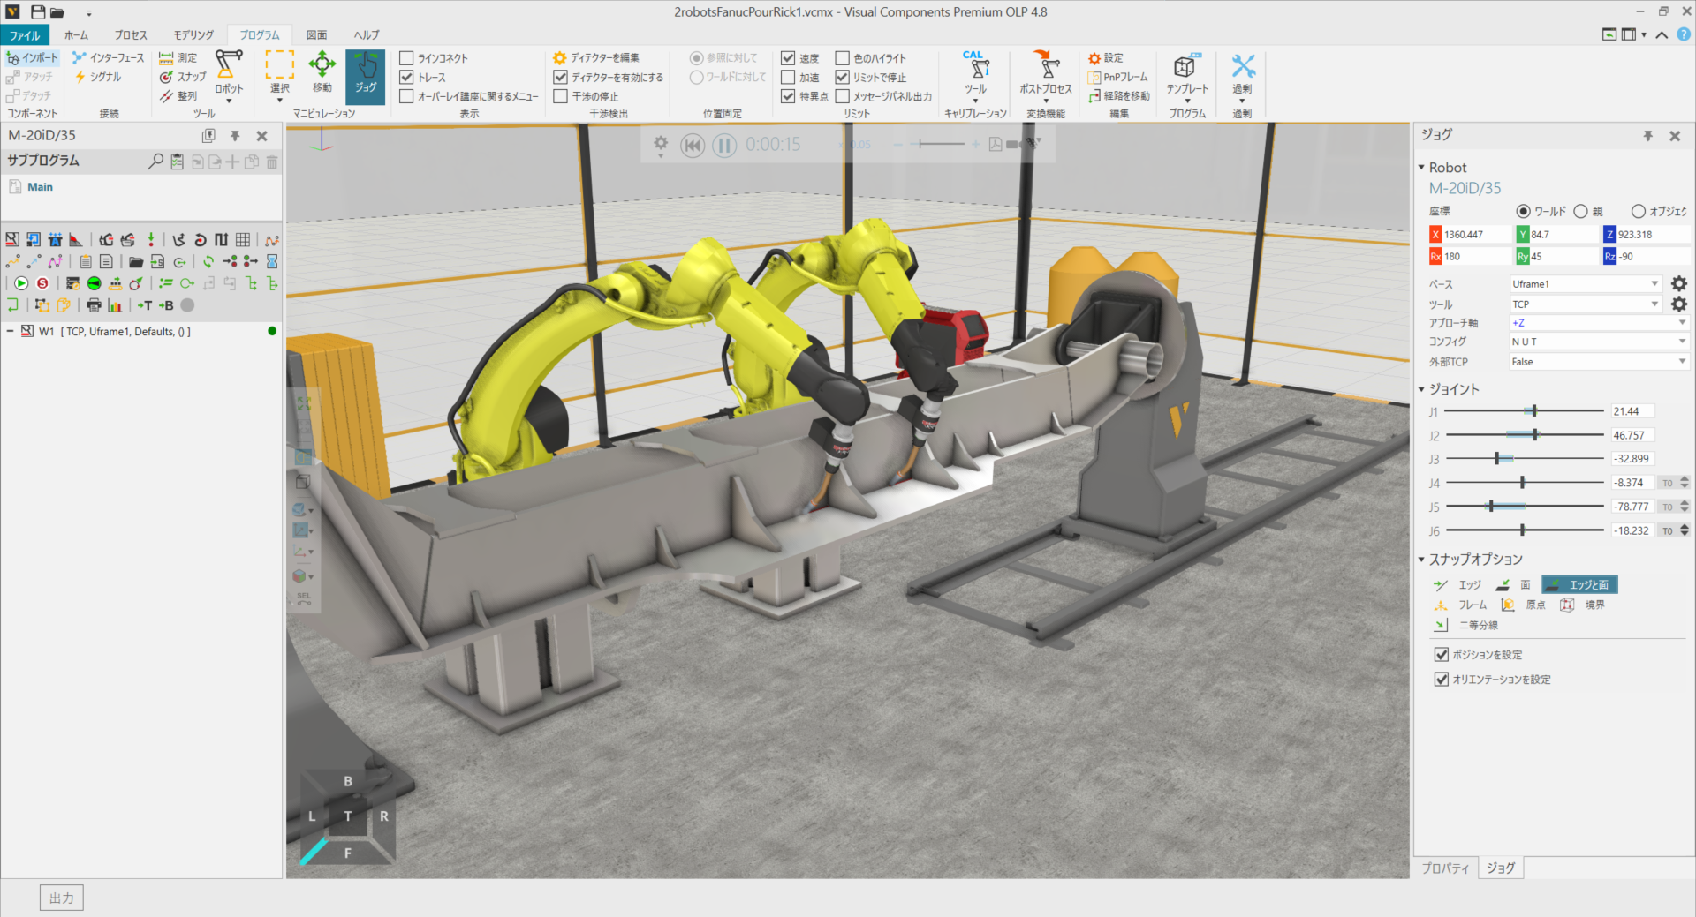Select Parent (親) coordinate radio button
Viewport: 1696px width, 917px height.
click(1580, 212)
